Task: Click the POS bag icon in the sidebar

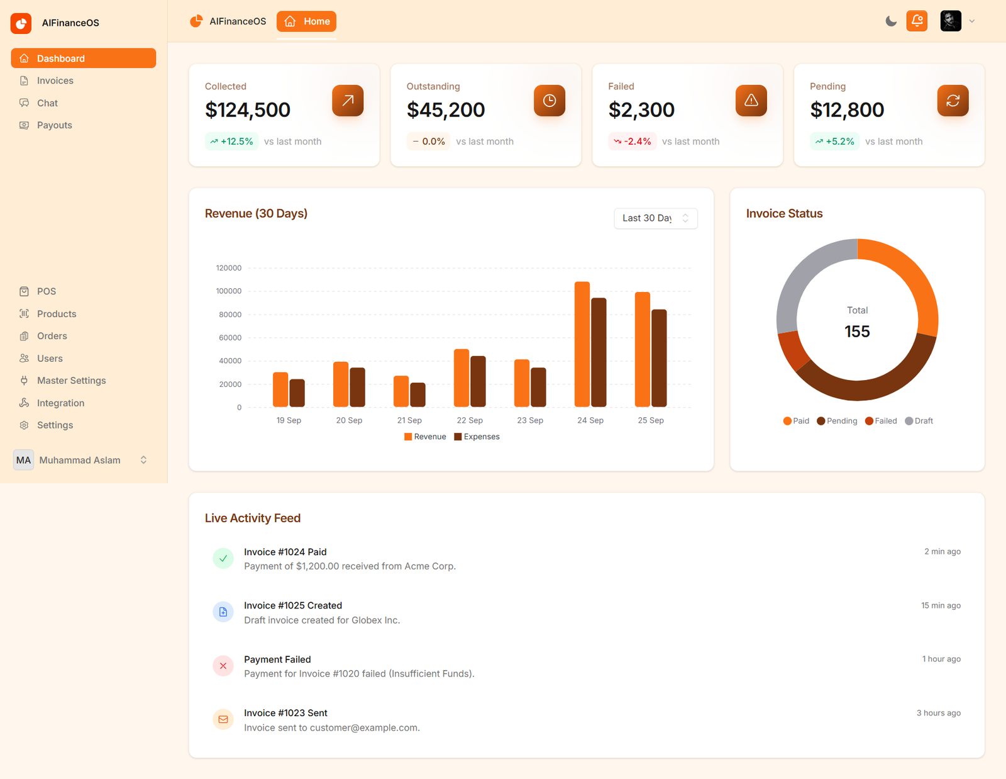Action: pos(24,291)
